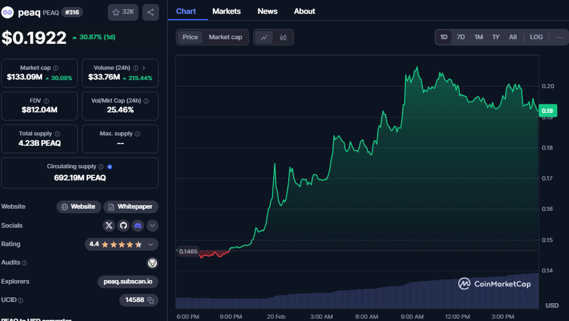Image resolution: width=569 pixels, height=321 pixels.
Task: Open the X (Twitter) social link
Action: (x=109, y=225)
